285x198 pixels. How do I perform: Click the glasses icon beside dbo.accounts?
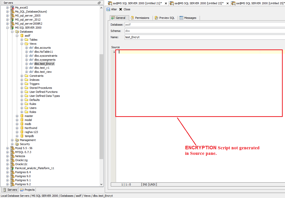point(31,48)
